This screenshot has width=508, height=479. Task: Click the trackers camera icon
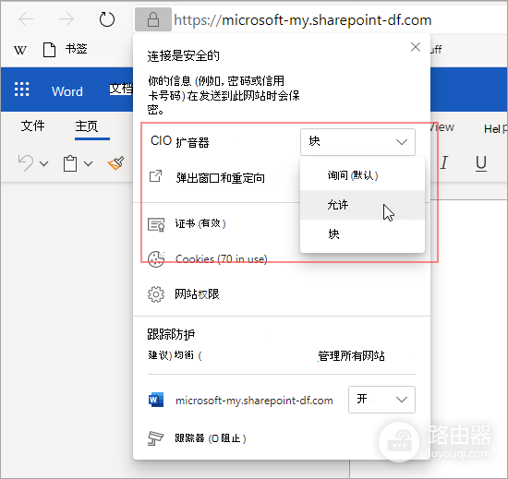point(155,438)
